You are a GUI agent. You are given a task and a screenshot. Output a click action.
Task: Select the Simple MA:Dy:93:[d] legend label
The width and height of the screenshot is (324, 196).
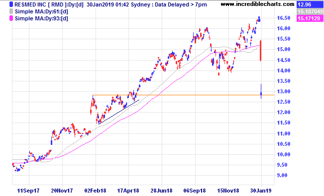(41, 18)
